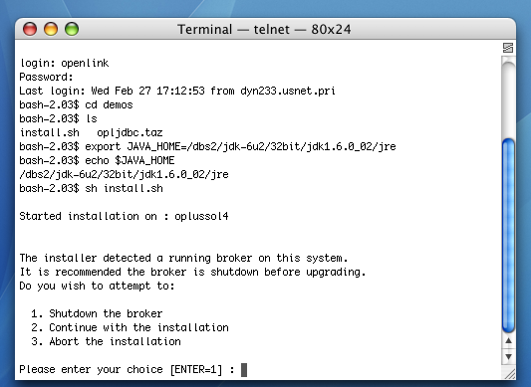Click the scroll up arrow
The width and height of the screenshot is (531, 387).
coord(508,341)
